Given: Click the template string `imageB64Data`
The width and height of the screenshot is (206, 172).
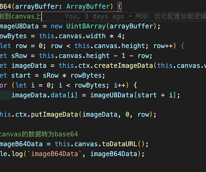Looking at the screenshot, I should [x=54, y=154].
